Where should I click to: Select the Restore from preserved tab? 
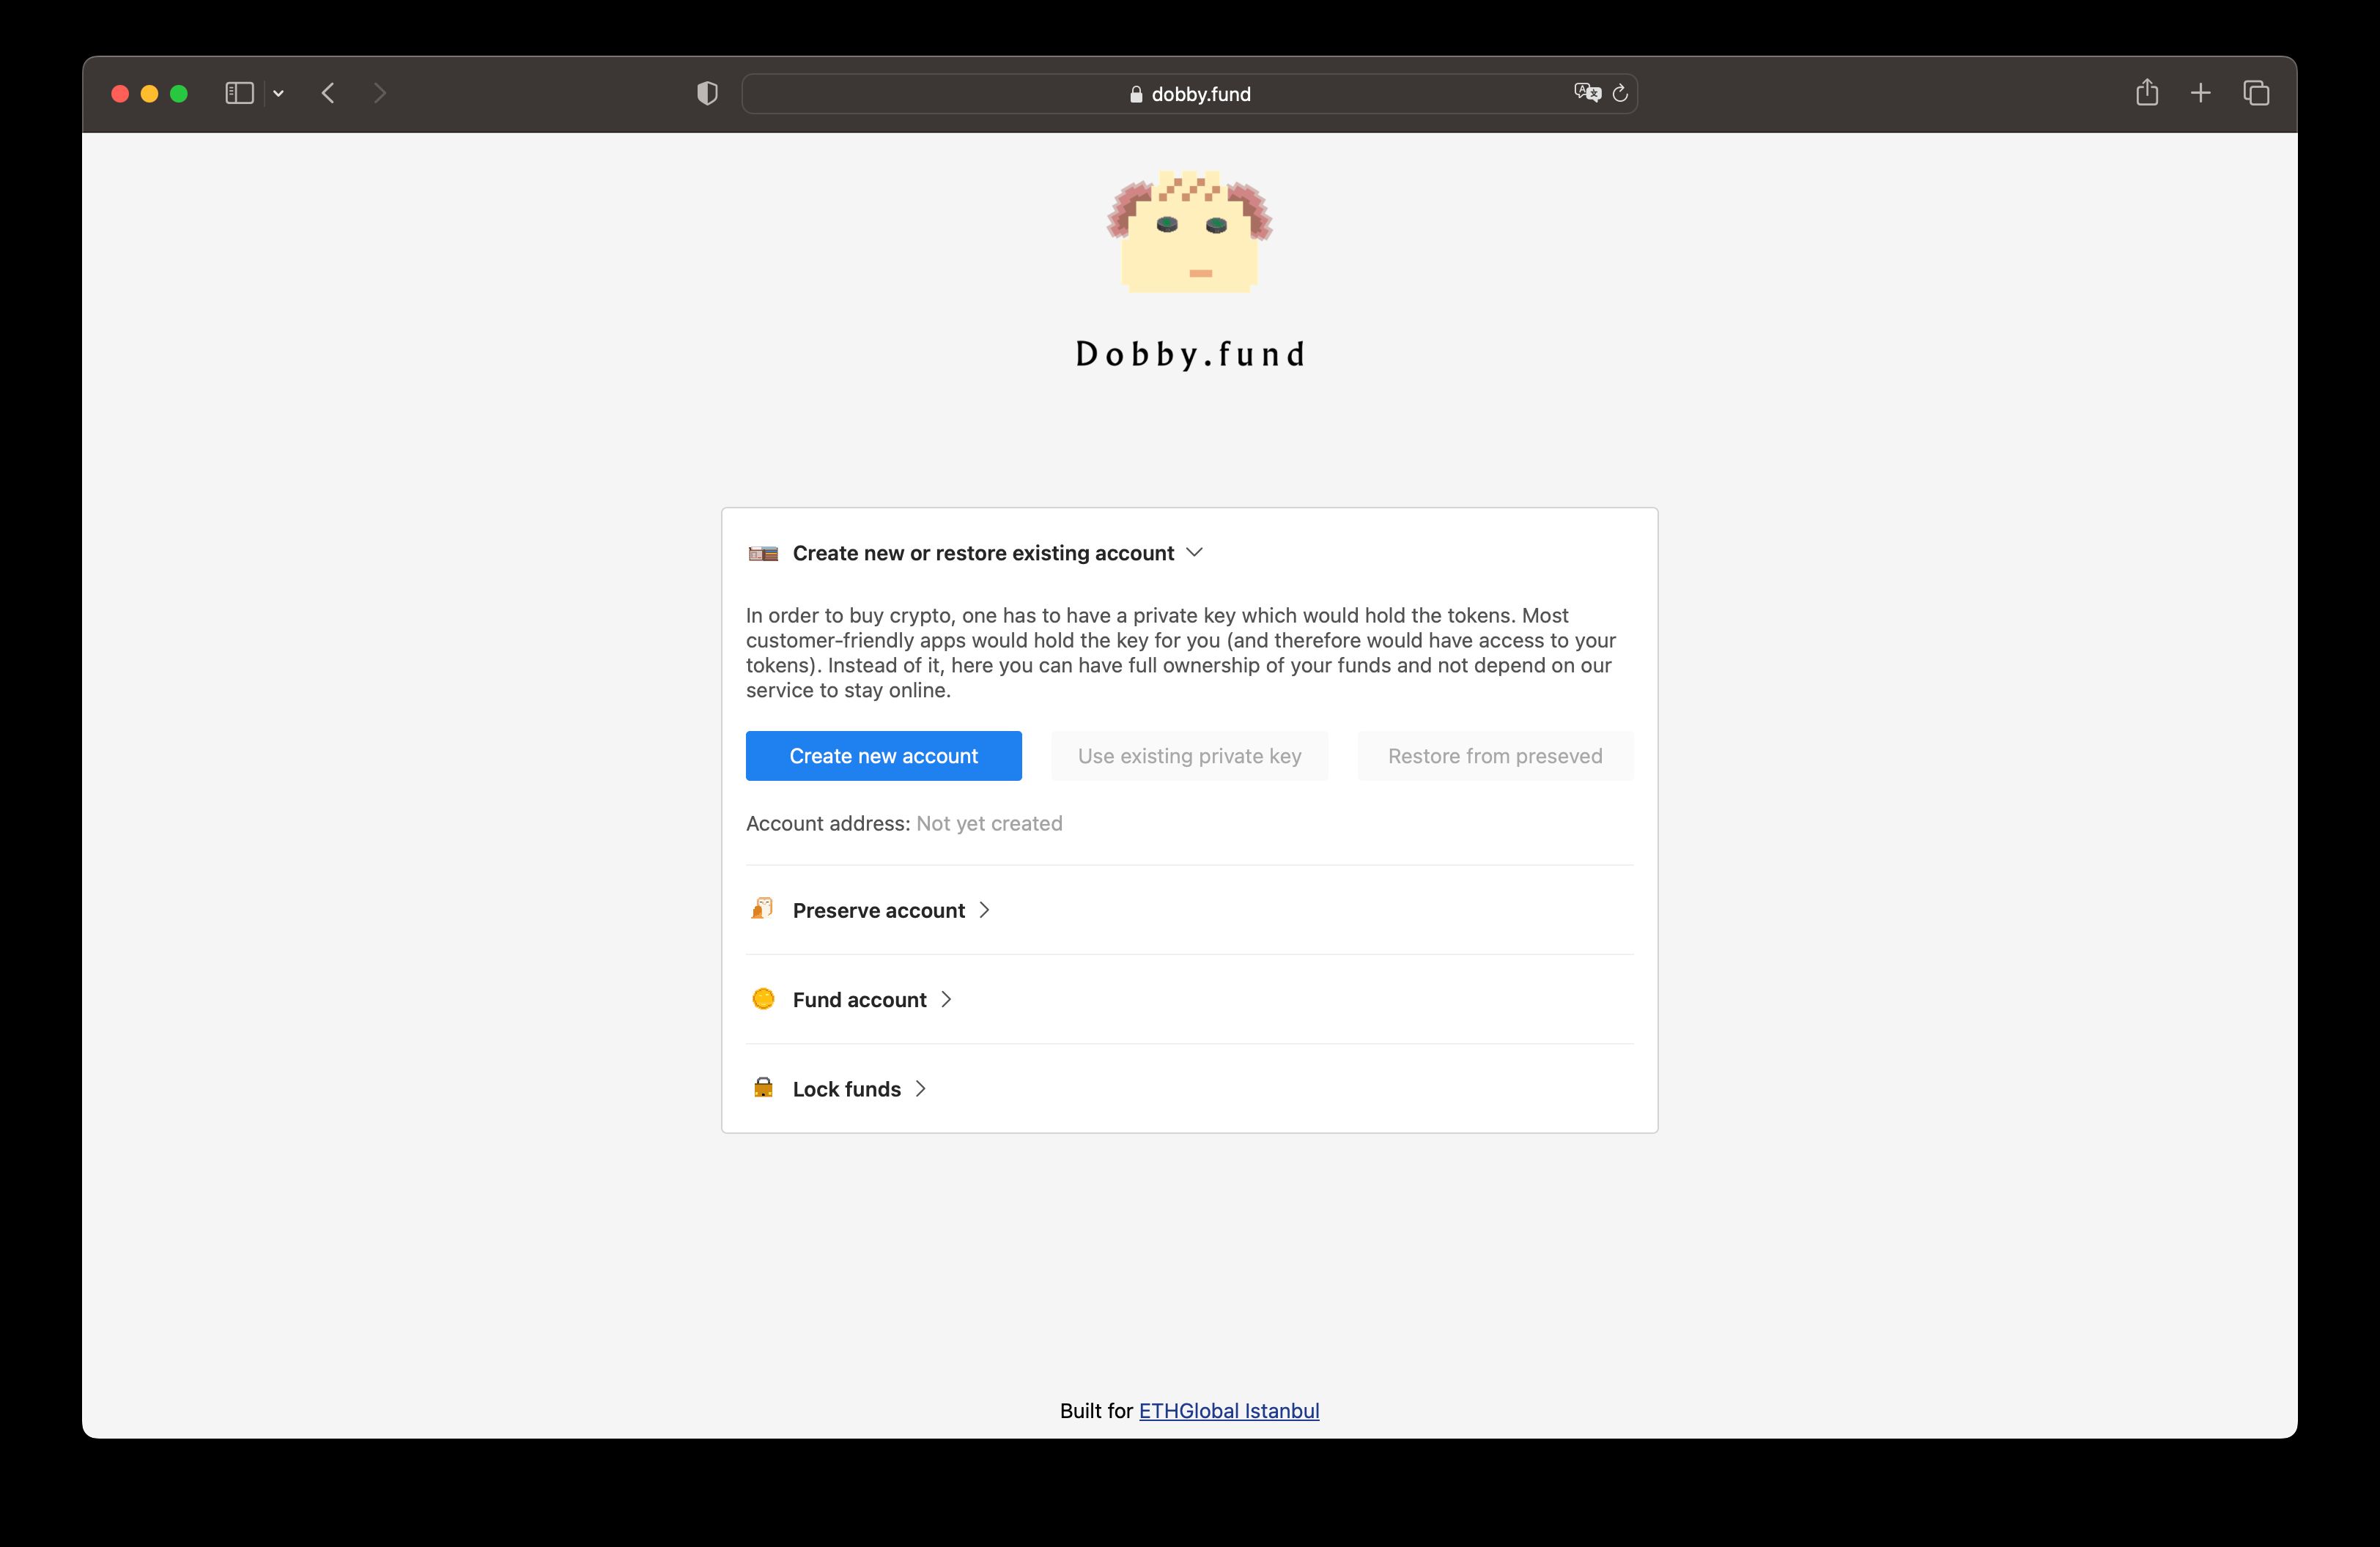[1497, 756]
